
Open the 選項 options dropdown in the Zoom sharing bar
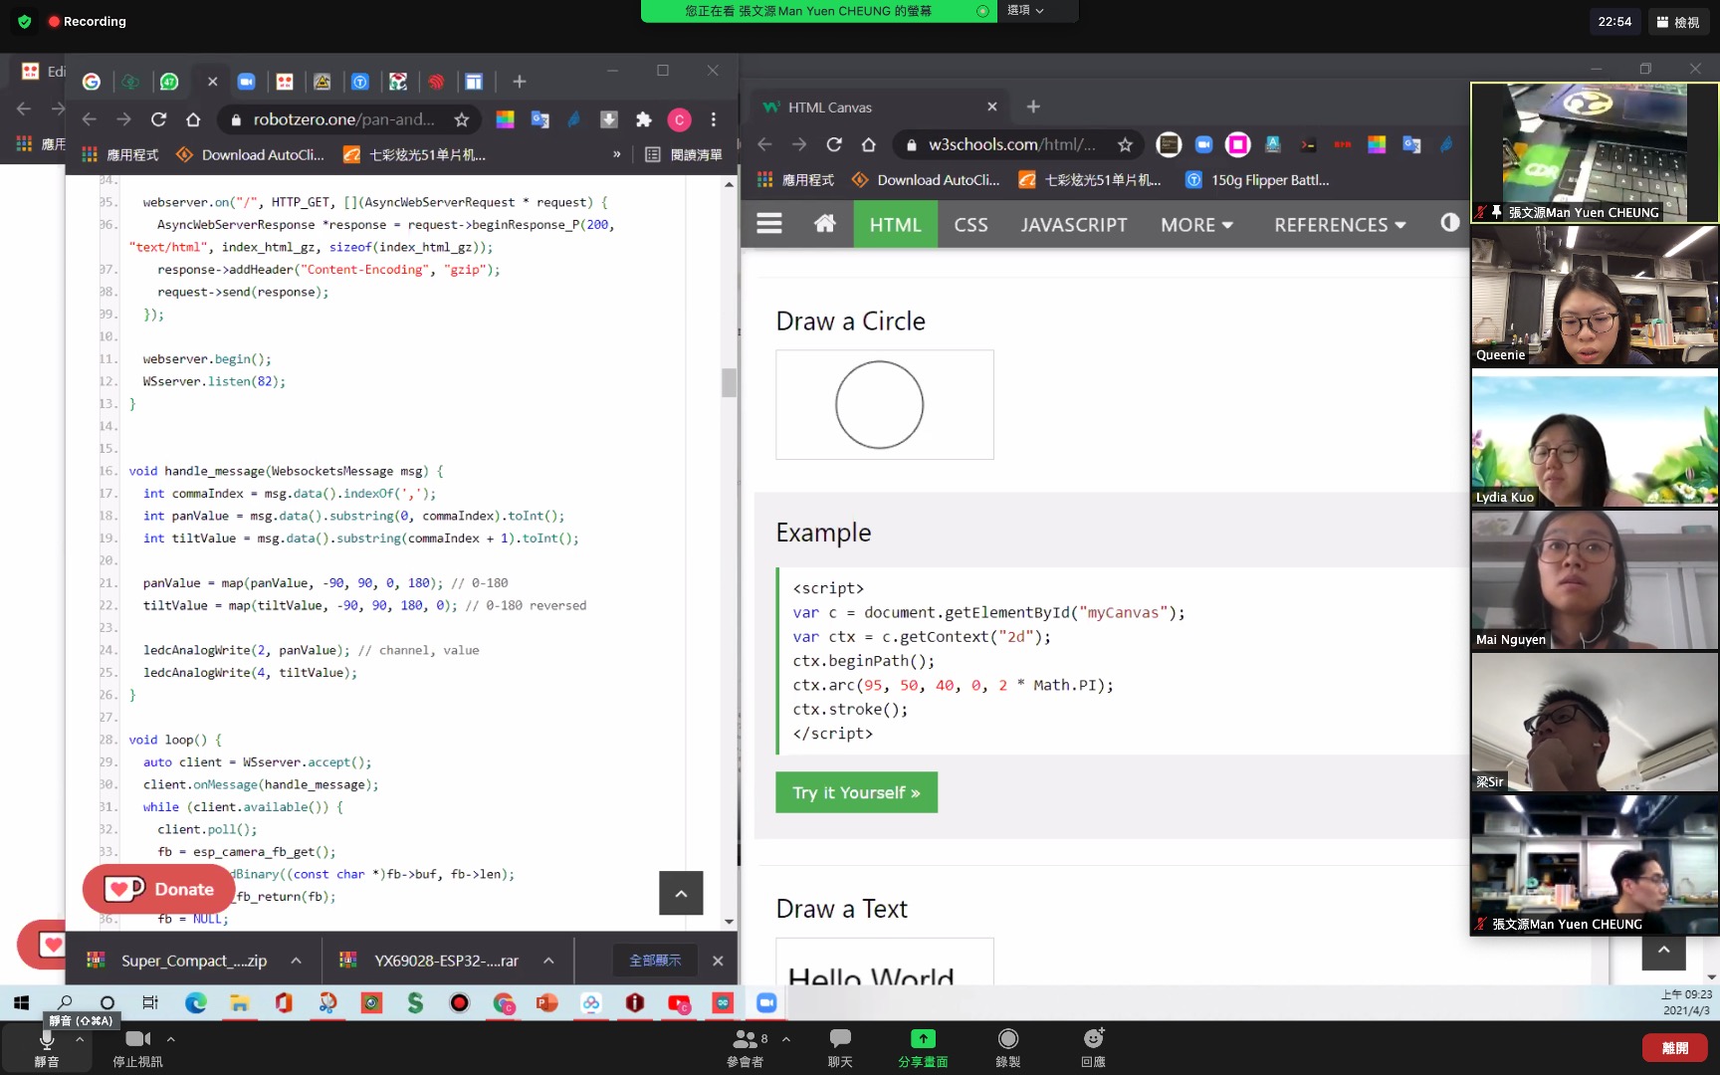point(1026,11)
